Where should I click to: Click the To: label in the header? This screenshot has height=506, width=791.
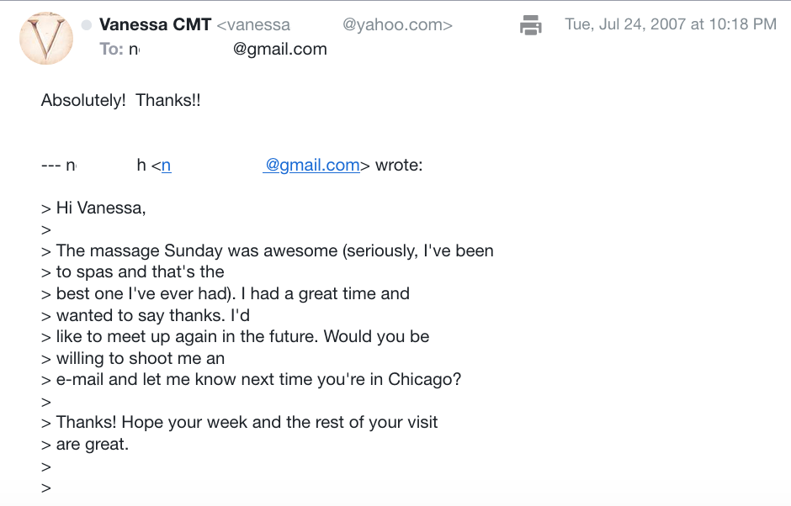pos(111,49)
